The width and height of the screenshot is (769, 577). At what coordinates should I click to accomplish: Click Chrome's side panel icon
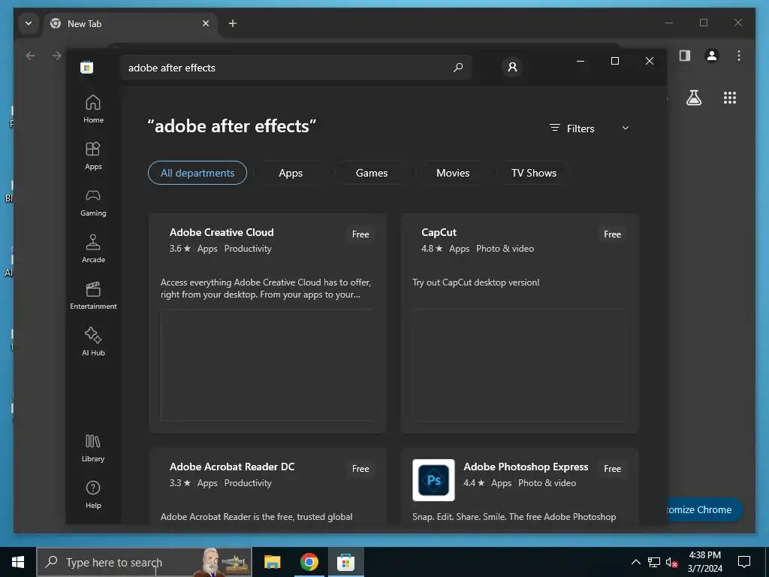[685, 56]
